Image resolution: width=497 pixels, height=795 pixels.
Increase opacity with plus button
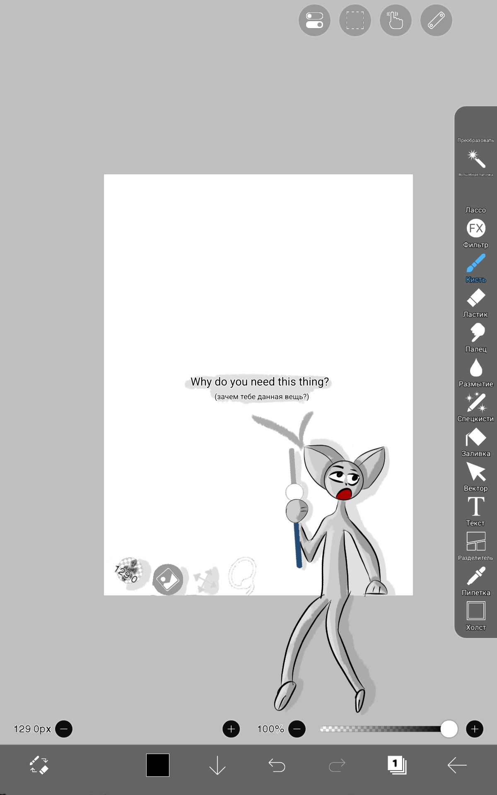point(475,729)
